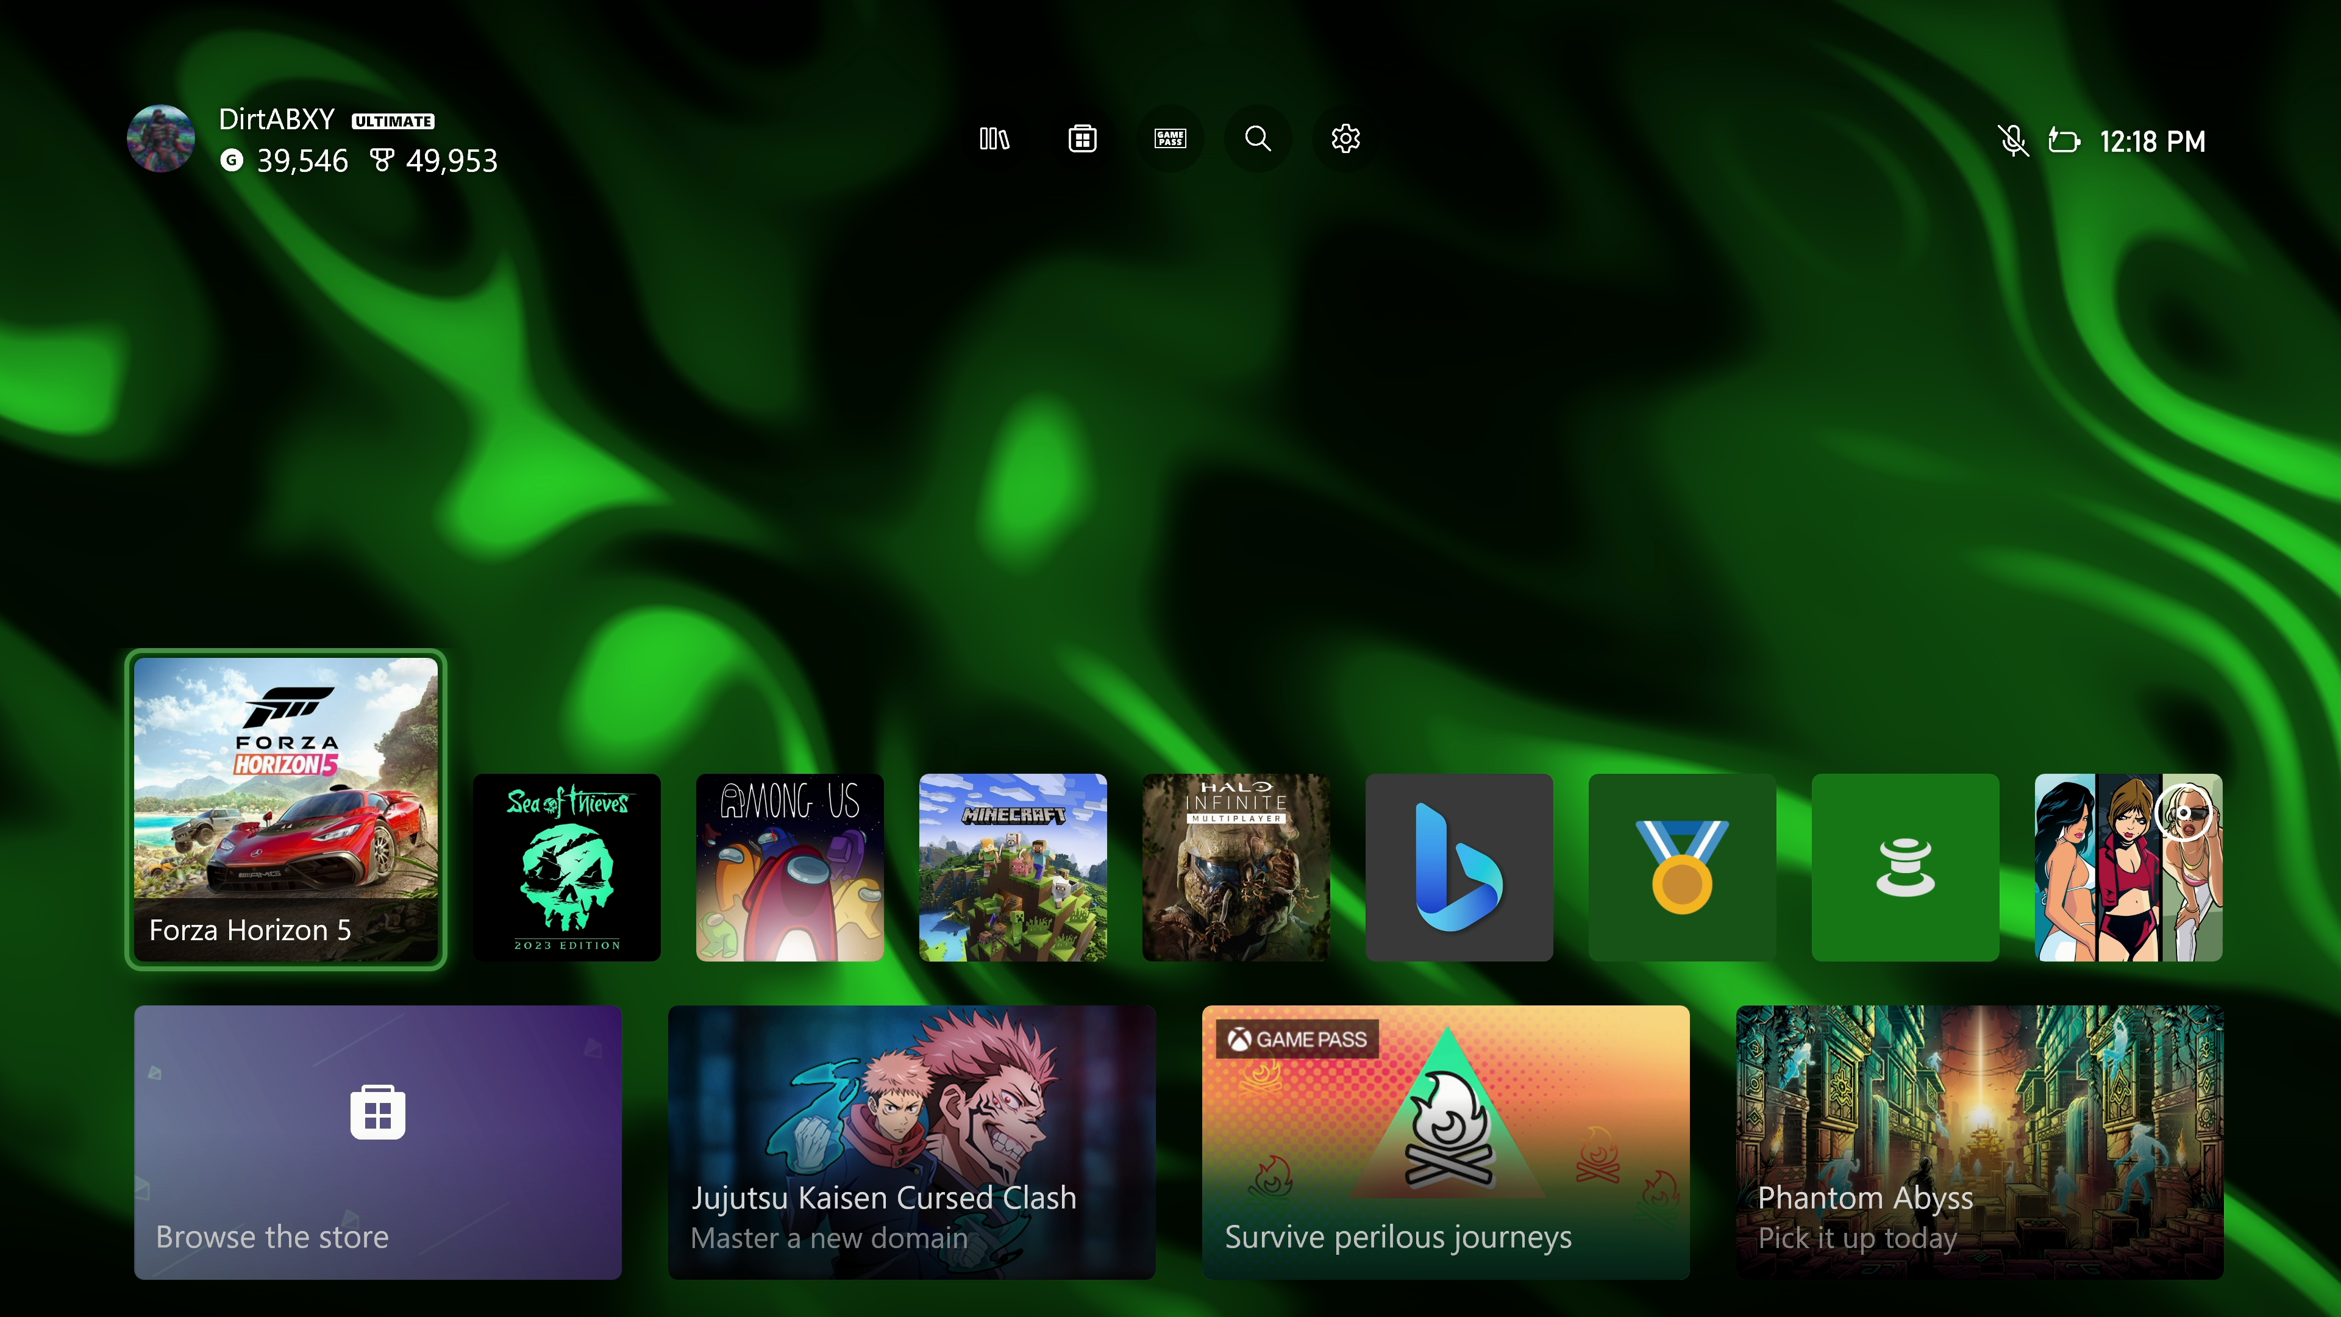The width and height of the screenshot is (2341, 1317).
Task: Select Browse the store card
Action: tap(378, 1141)
